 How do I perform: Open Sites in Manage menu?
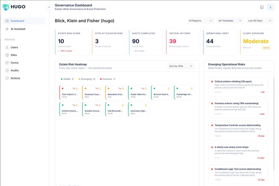point(24,55)
